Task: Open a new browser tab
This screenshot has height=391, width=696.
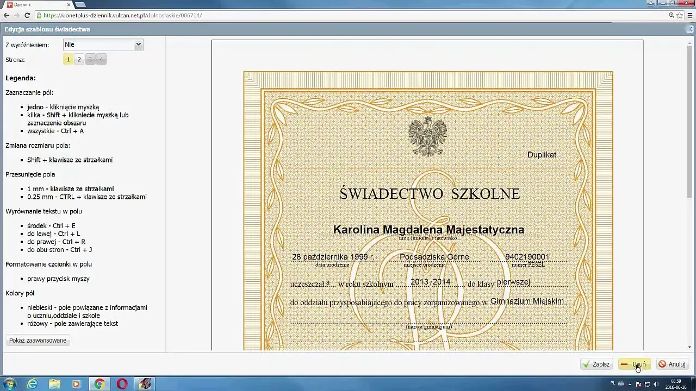Action: [x=80, y=4]
